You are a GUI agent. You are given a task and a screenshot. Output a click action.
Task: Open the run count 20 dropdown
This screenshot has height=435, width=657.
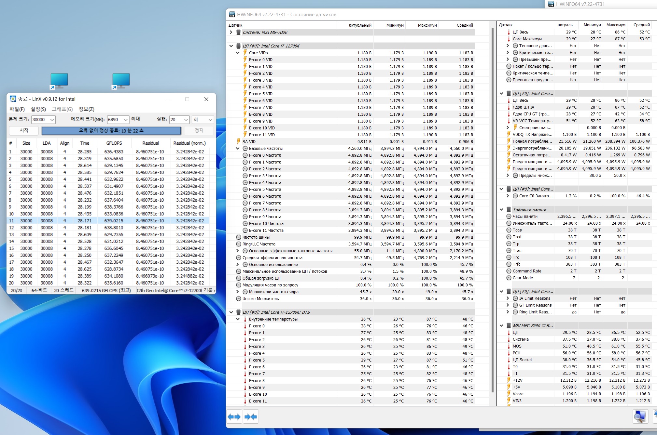tap(186, 120)
